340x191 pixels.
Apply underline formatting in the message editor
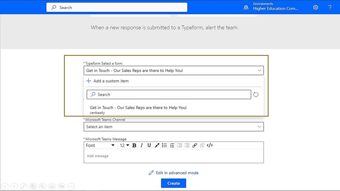[149, 145]
